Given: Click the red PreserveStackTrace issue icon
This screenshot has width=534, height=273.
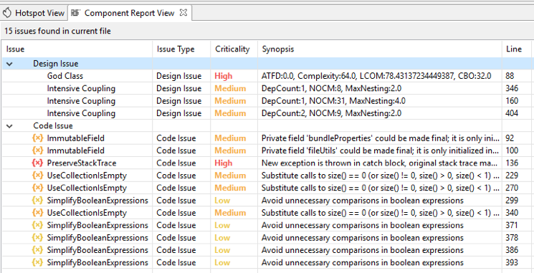Looking at the screenshot, I should pyautogui.click(x=37, y=163).
